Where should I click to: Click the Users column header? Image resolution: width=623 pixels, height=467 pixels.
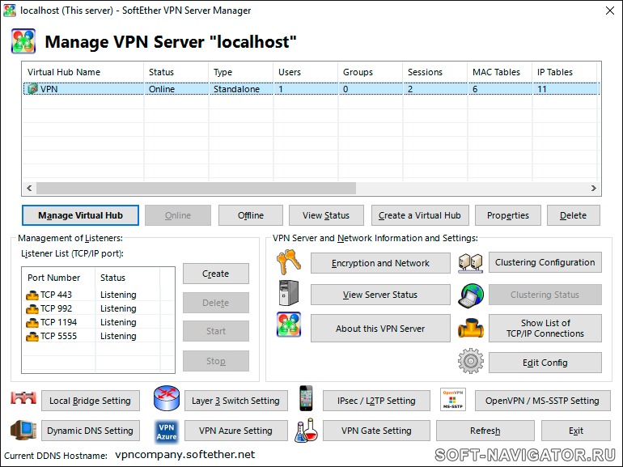click(x=306, y=72)
